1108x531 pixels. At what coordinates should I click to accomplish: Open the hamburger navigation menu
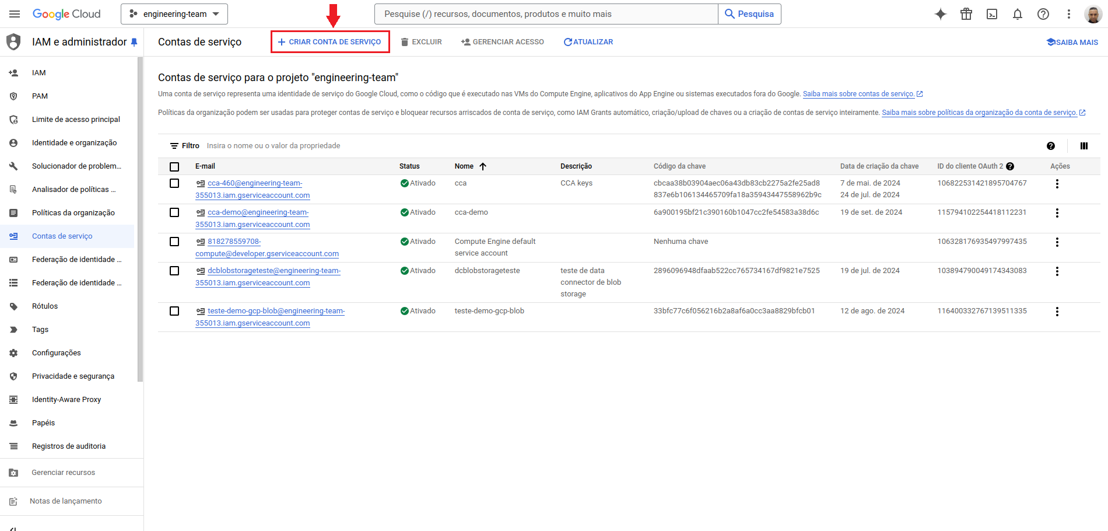point(15,14)
